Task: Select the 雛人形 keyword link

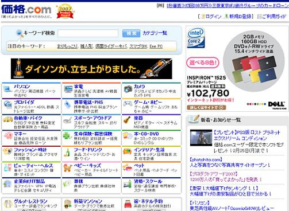Action: click(x=86, y=46)
